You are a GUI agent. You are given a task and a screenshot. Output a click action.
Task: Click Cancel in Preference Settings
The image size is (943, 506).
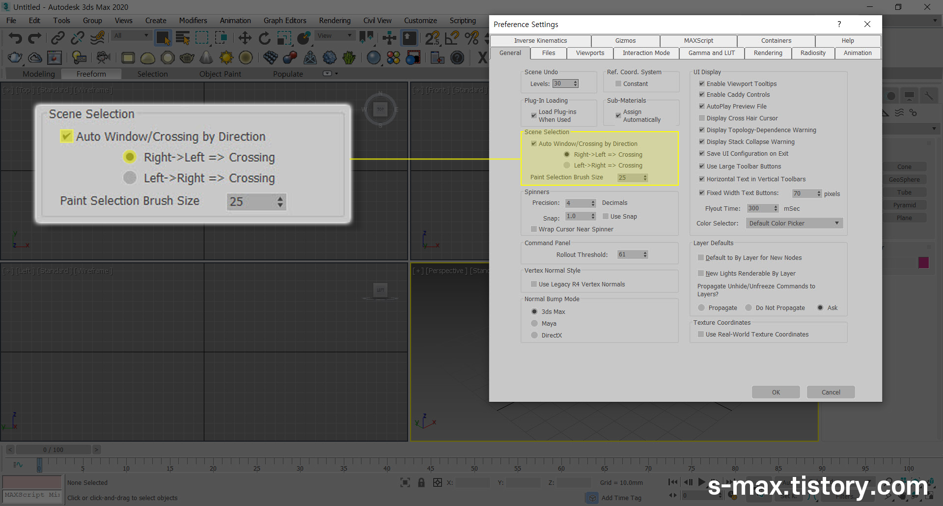tap(831, 392)
